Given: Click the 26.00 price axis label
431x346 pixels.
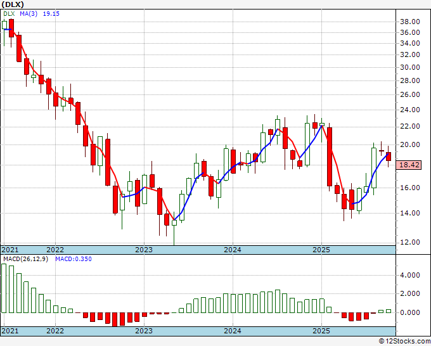Looking at the screenshot, I should coord(410,95).
